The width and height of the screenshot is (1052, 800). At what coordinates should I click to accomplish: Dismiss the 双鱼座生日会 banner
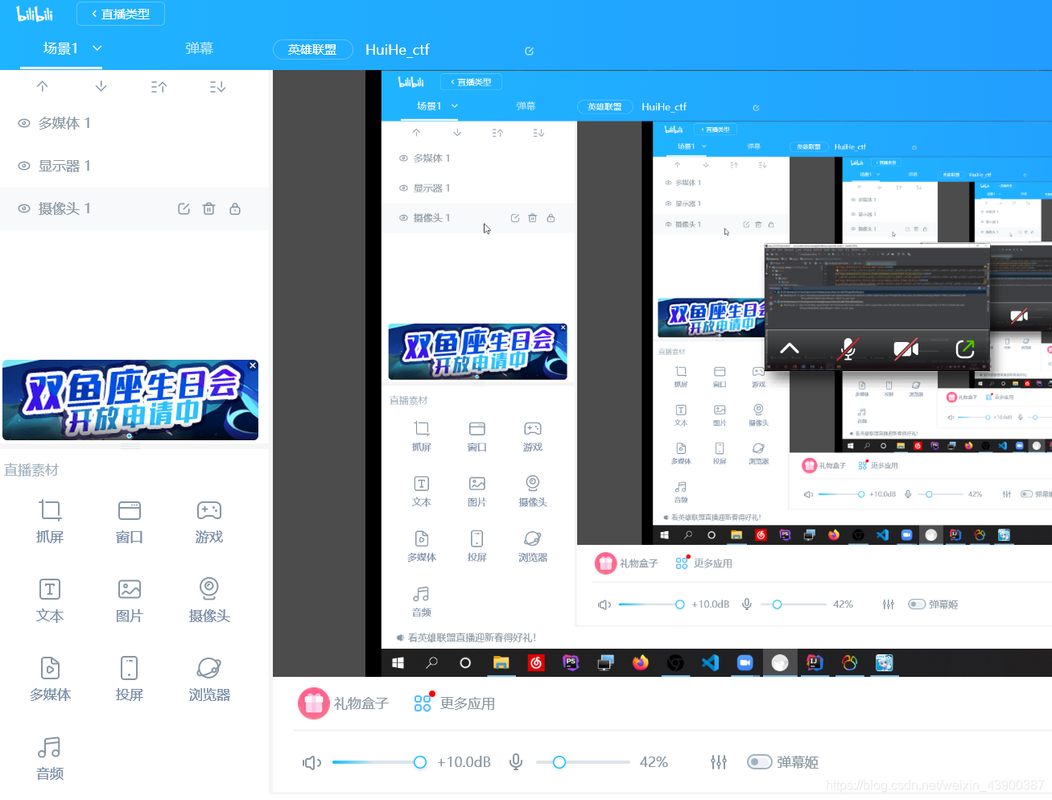(252, 365)
